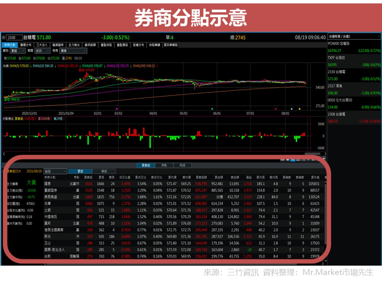Click the red triangle marker before 08/02
Image resolution: width=382 pixels, height=282 pixels.
276,108
